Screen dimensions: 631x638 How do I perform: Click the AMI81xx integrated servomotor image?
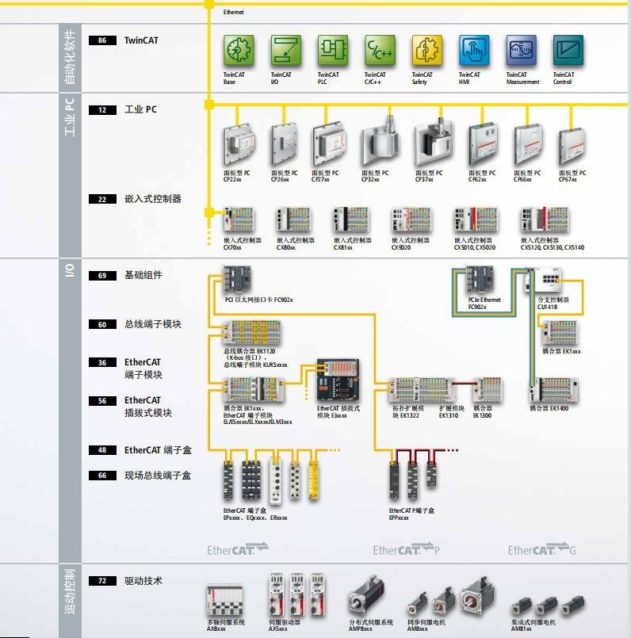point(548,606)
